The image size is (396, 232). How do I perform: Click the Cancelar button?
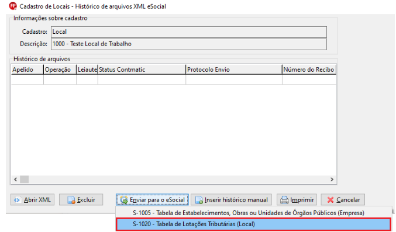click(x=343, y=199)
